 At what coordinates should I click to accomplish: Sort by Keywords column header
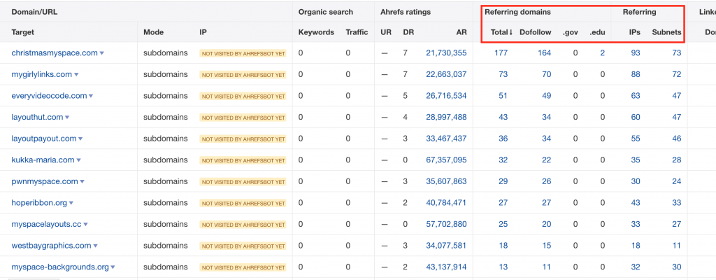click(x=316, y=32)
